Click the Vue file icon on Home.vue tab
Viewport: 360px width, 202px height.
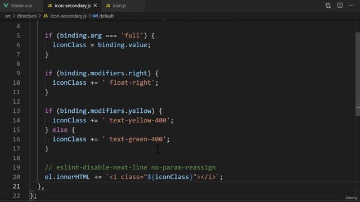6,6
